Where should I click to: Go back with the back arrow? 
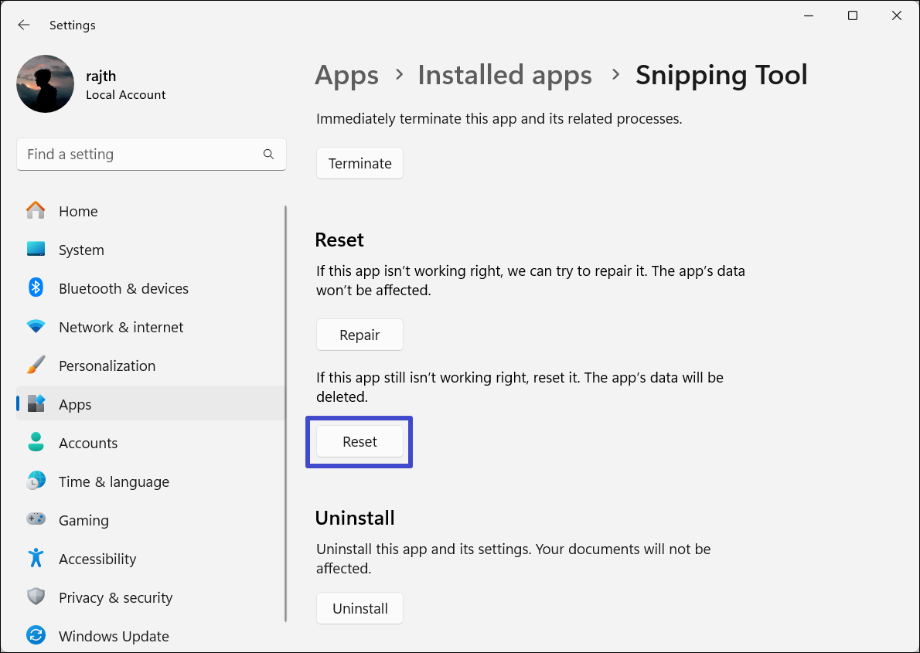point(24,25)
